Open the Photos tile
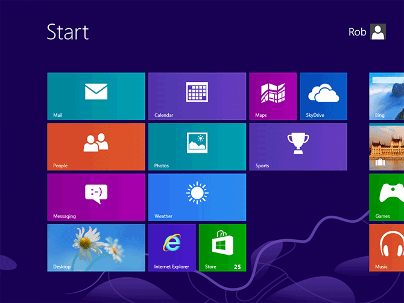The height and width of the screenshot is (303, 404). tap(197, 146)
